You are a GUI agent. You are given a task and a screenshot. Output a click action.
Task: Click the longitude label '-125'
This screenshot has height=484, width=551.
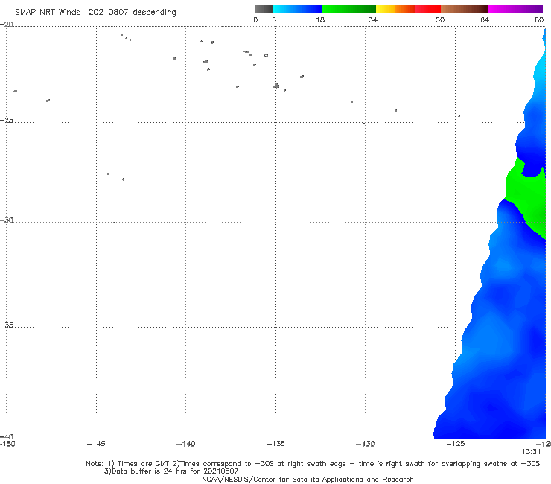[x=456, y=444]
